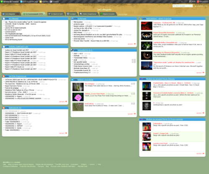Click the Vimeo V icon in widget header

(x=72, y=80)
